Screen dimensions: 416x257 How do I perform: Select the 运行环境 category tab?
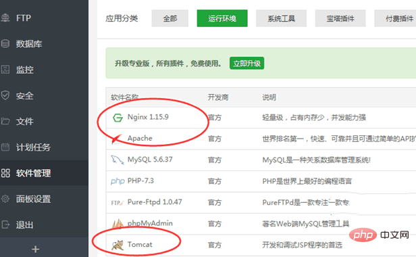tap(222, 18)
